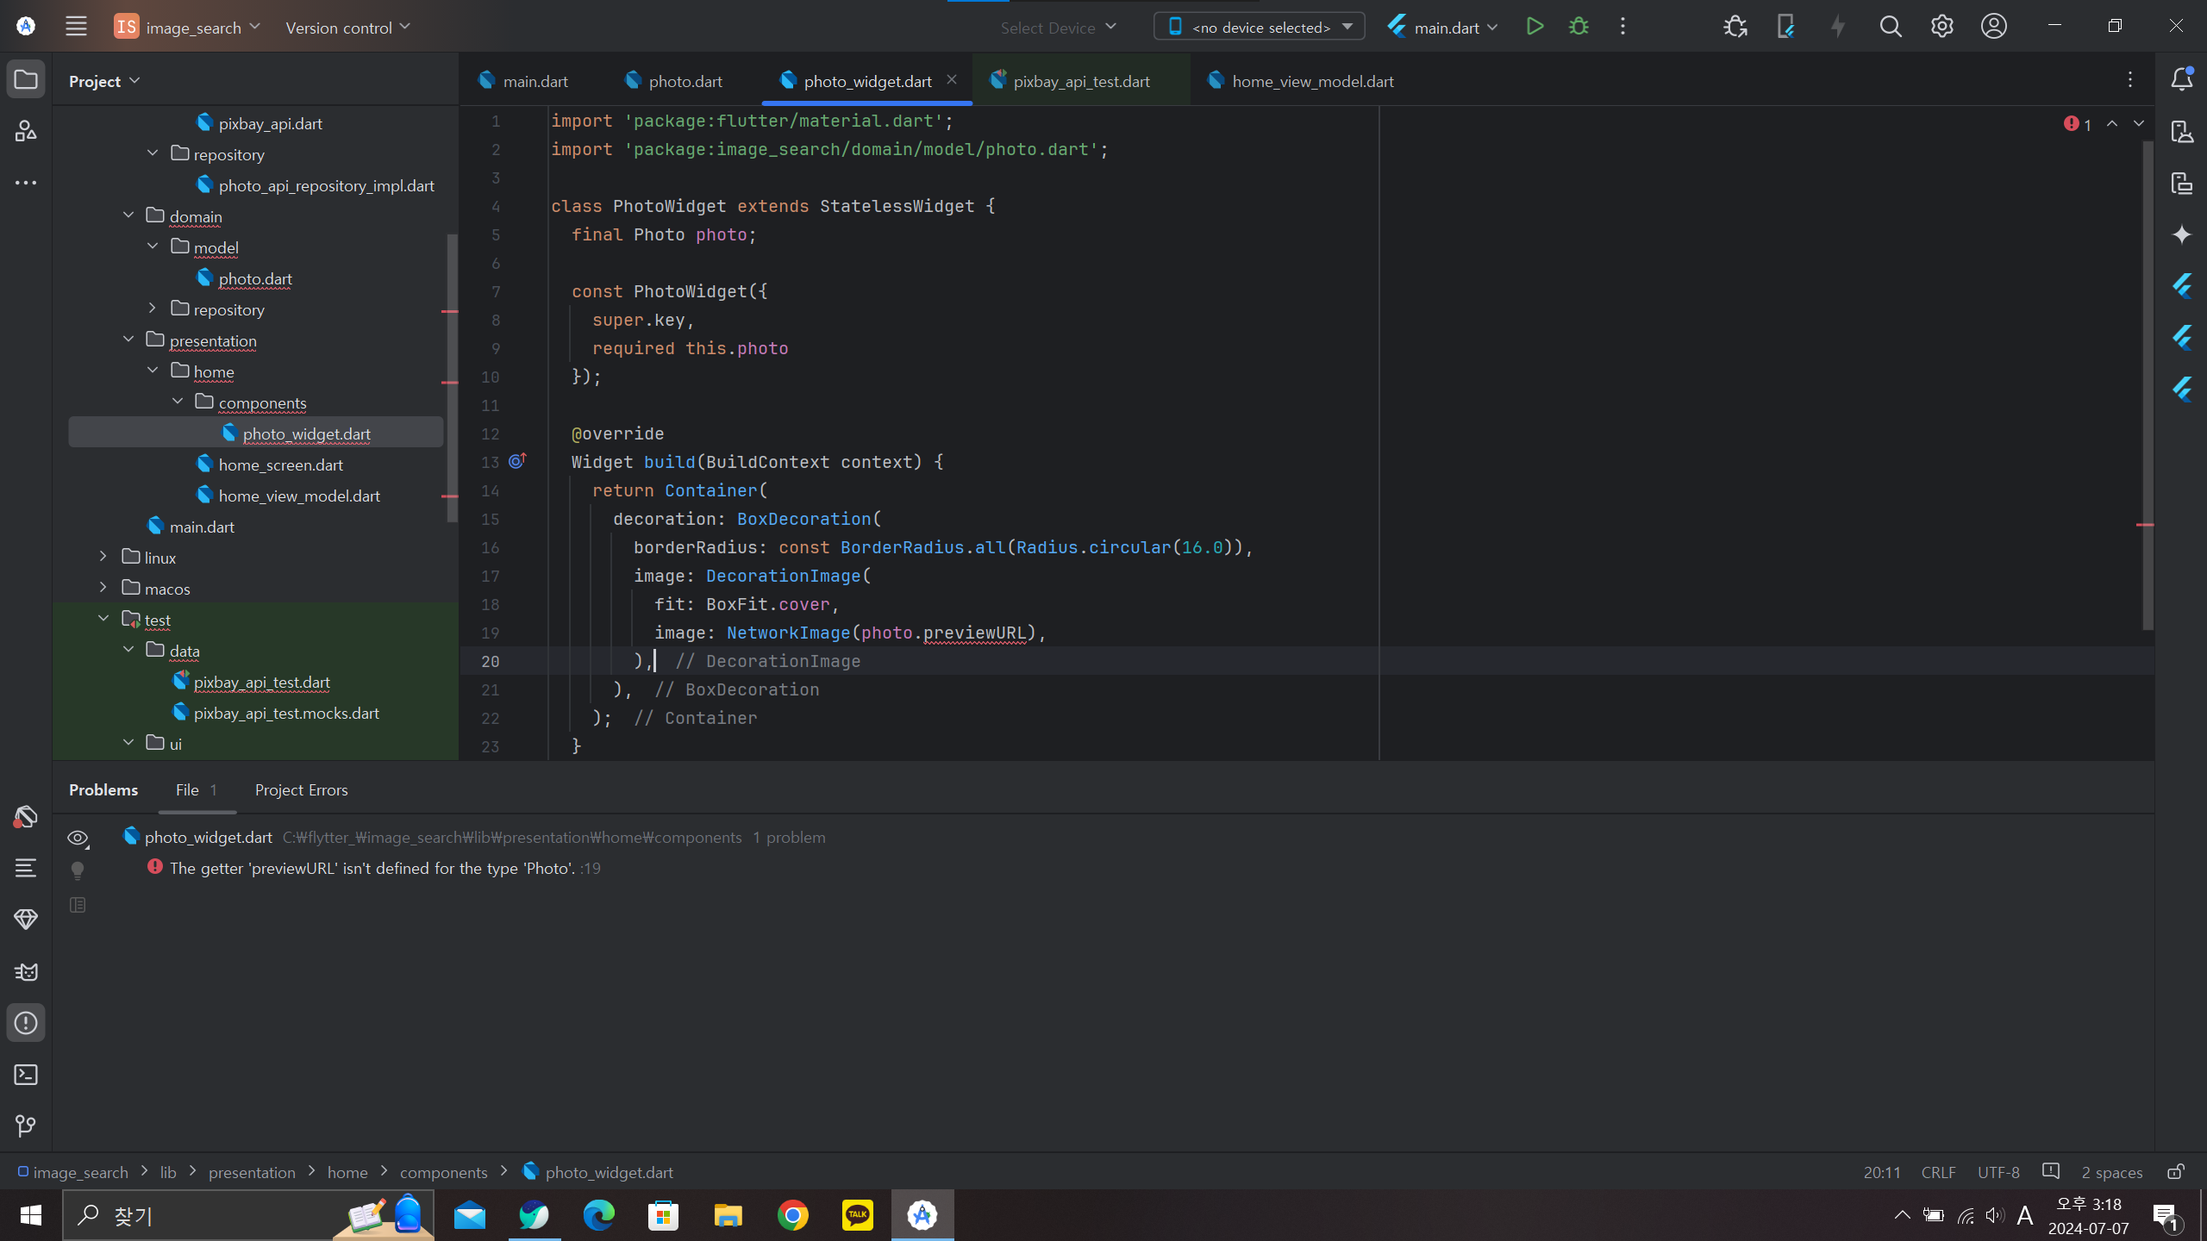Open the account profile icon
Viewport: 2207px width, 1241px height.
(1993, 27)
